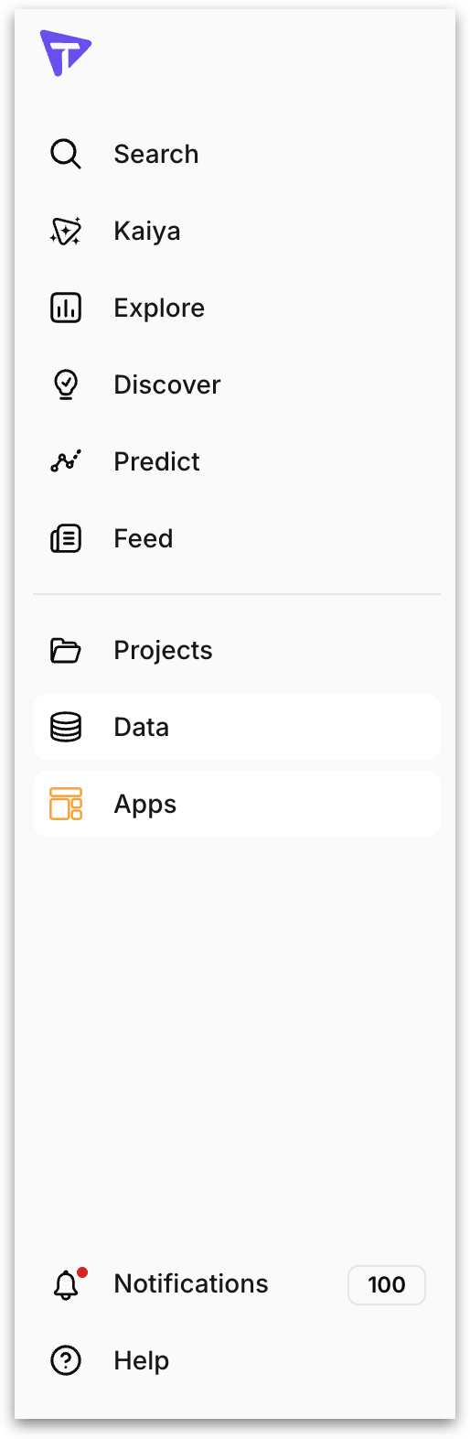Click the Projects folder icon
The height and width of the screenshot is (1439, 470).
pyautogui.click(x=65, y=650)
